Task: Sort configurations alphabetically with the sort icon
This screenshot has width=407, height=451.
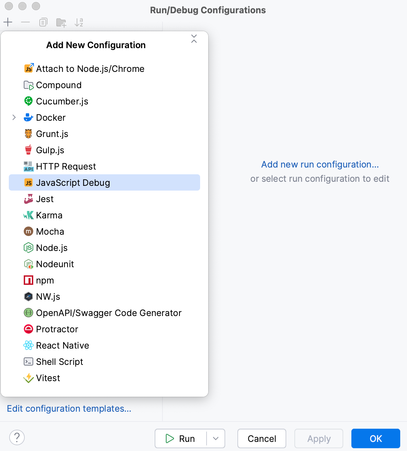Action: point(79,22)
